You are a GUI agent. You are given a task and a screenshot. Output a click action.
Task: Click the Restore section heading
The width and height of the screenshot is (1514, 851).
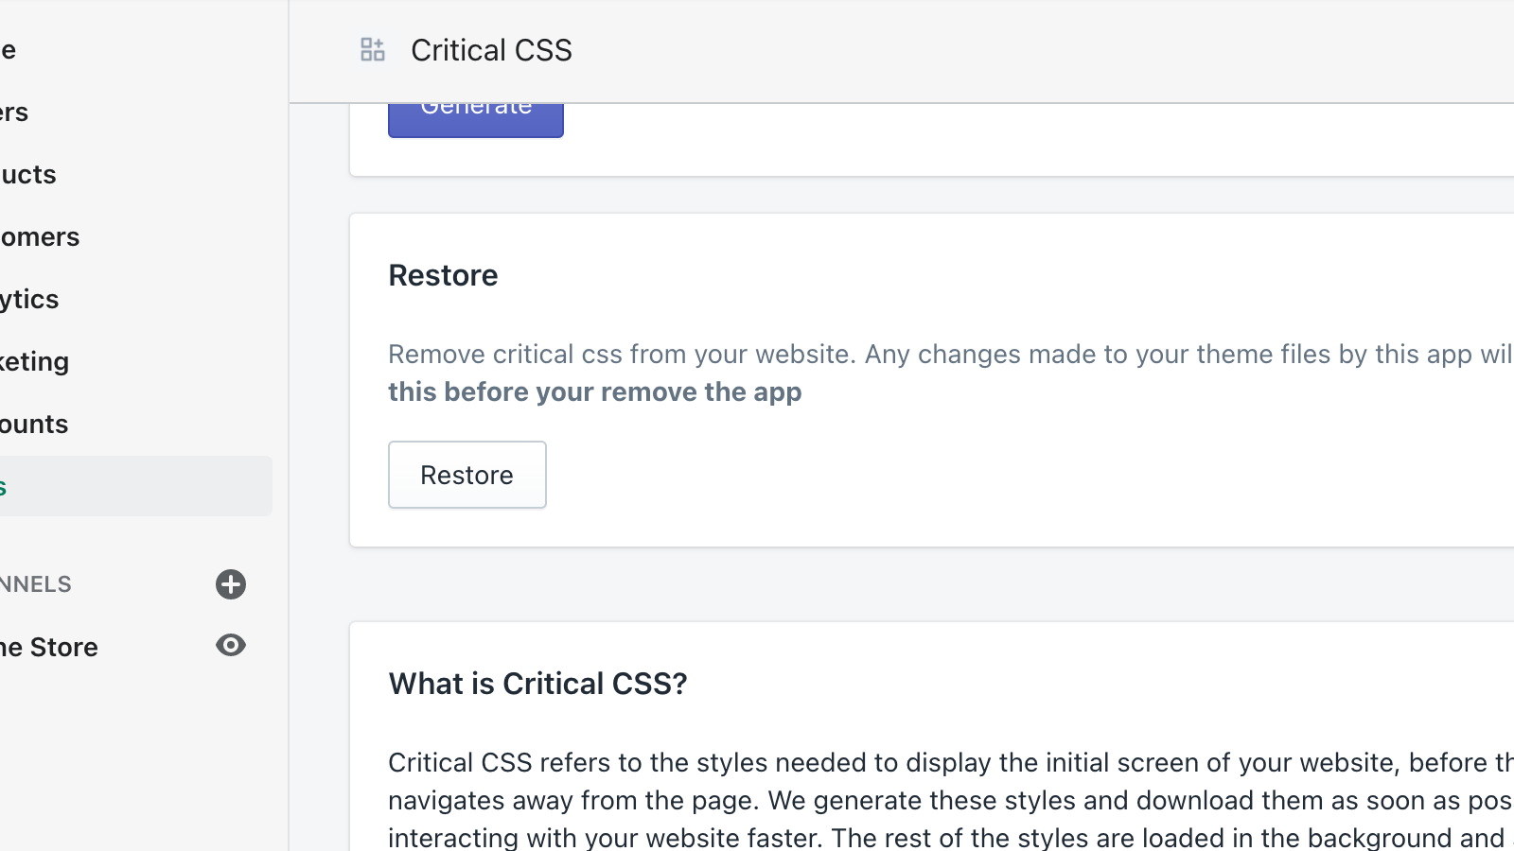(443, 275)
